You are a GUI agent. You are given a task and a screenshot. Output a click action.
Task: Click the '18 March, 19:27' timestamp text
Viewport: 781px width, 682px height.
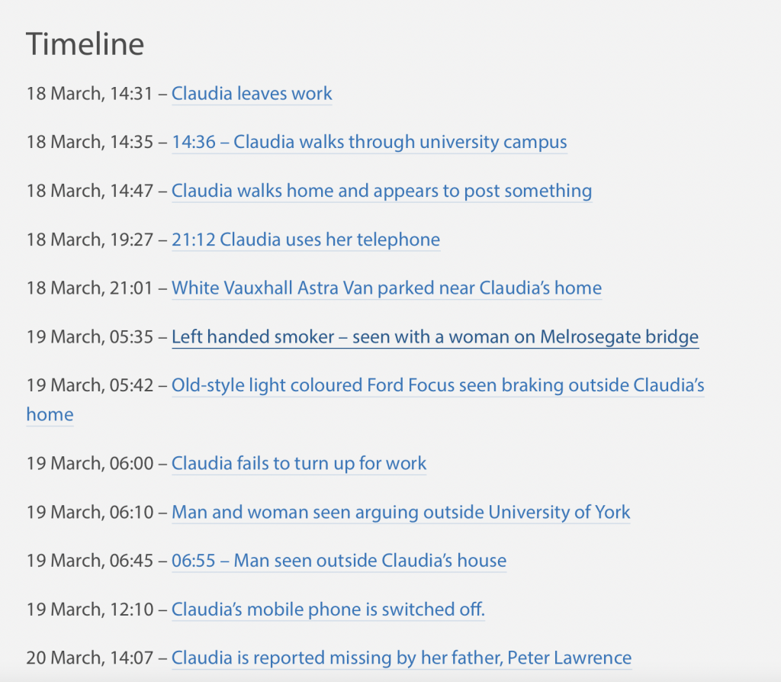click(x=90, y=240)
